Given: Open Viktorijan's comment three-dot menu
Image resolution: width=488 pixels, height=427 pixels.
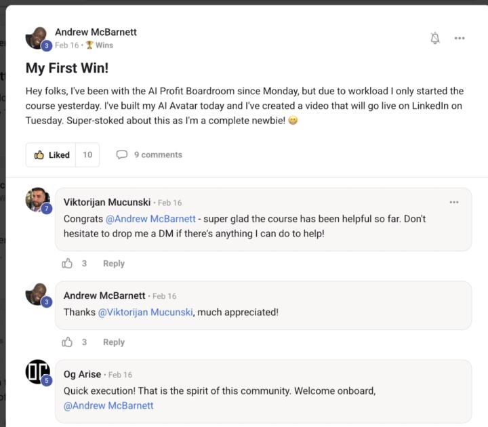Looking at the screenshot, I should point(454,202).
